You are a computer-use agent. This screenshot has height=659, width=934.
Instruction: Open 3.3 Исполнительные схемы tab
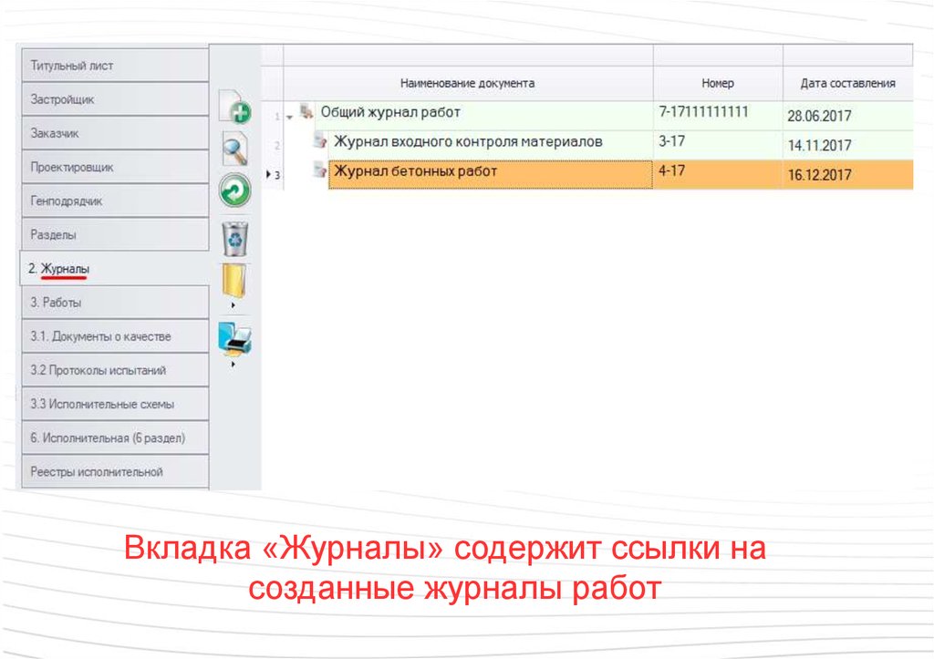pos(115,404)
